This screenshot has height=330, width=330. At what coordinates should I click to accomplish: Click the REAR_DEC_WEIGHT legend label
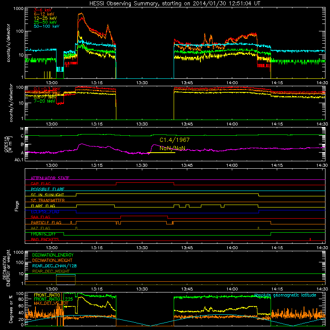pos(51,271)
